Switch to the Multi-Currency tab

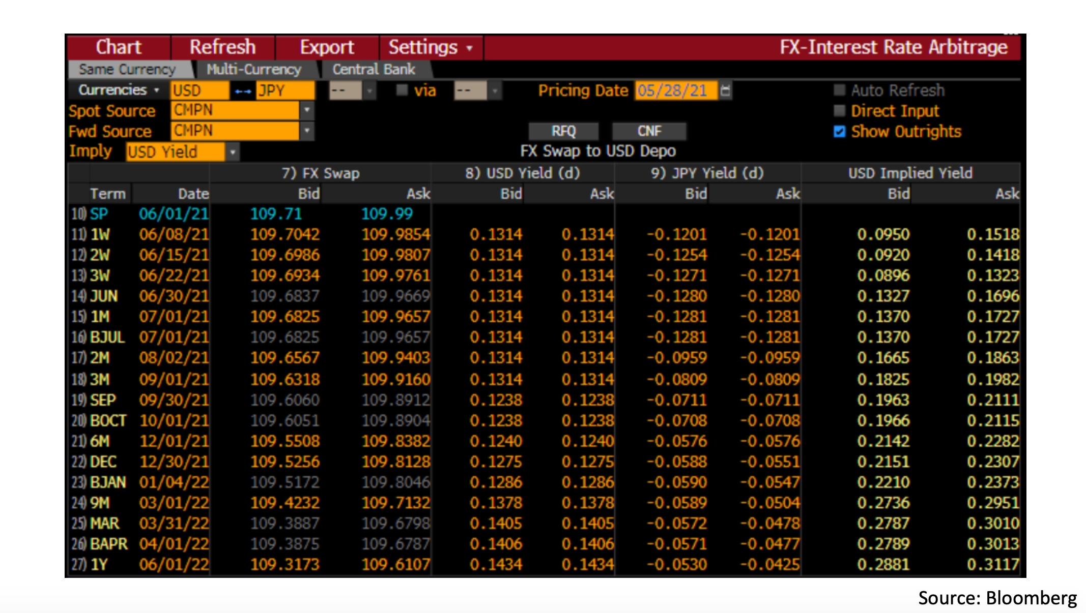[x=253, y=70]
